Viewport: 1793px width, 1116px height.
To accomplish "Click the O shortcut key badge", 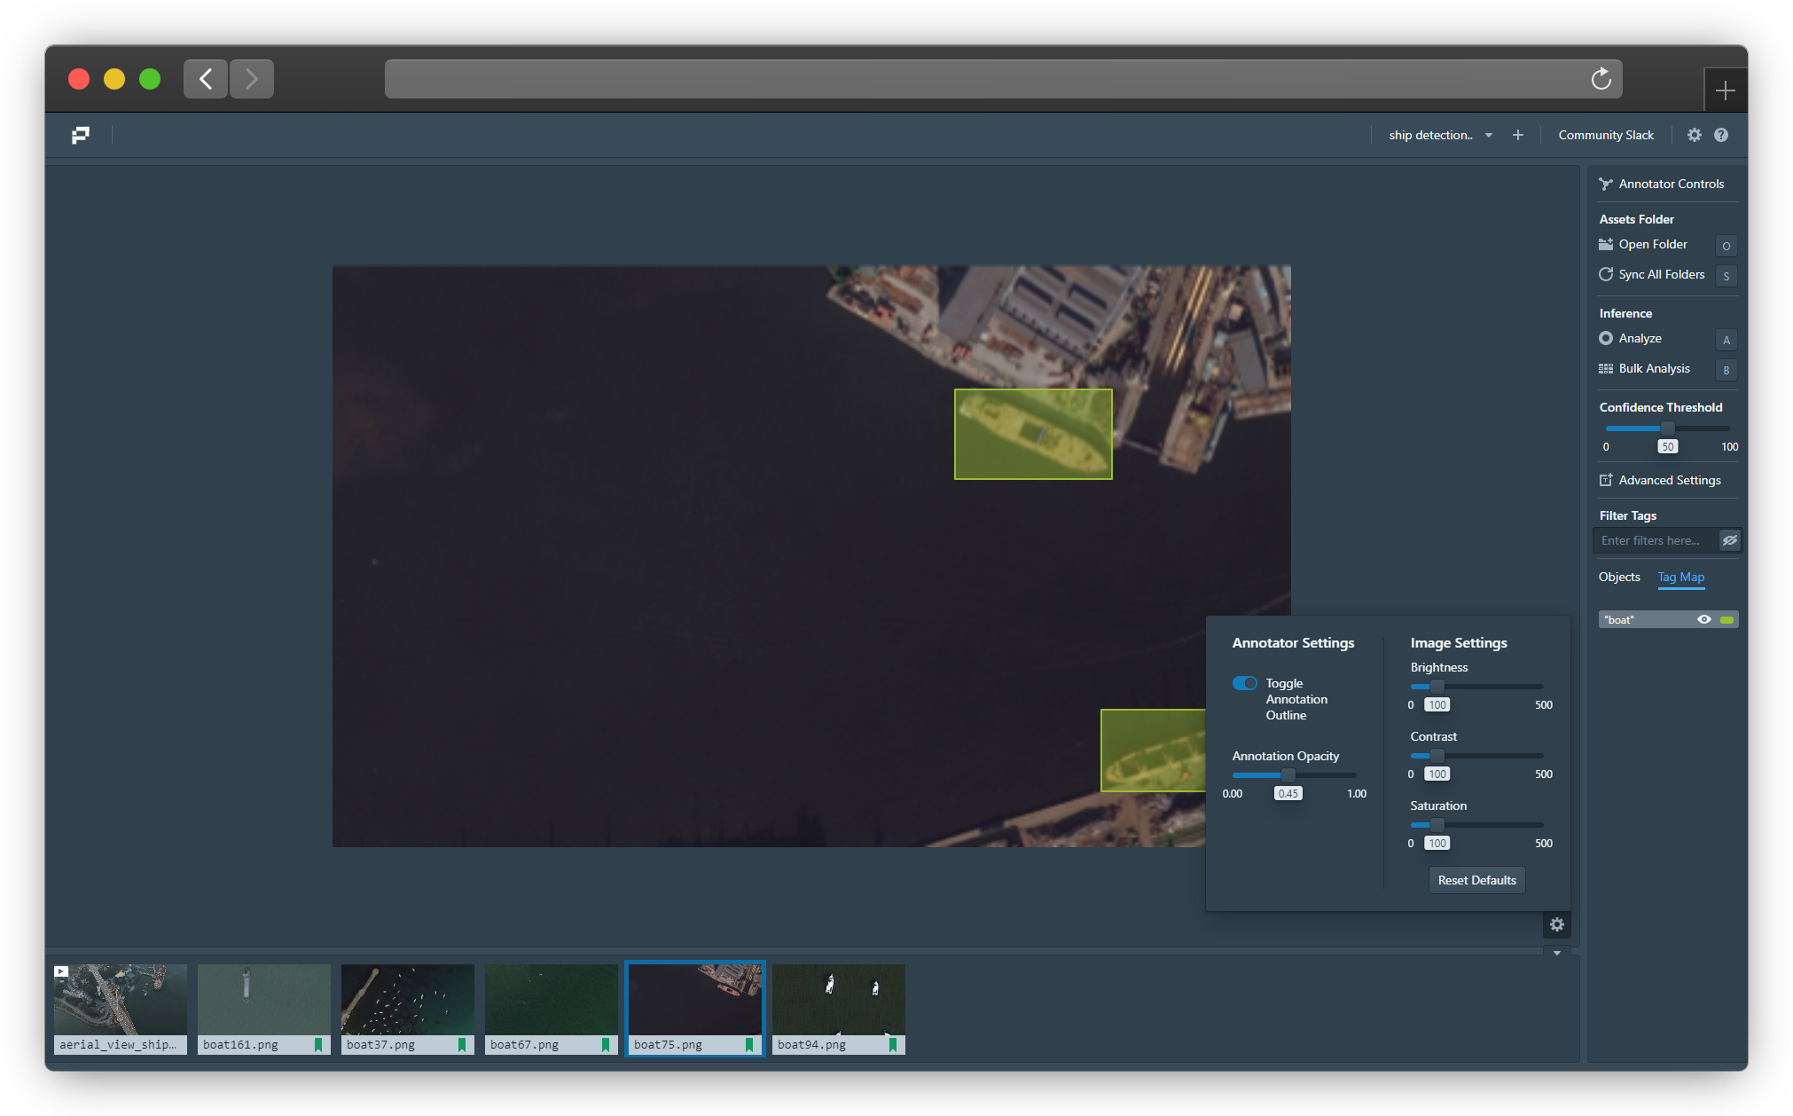I will pos(1726,246).
